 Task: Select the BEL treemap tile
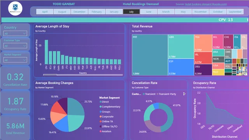217,42
